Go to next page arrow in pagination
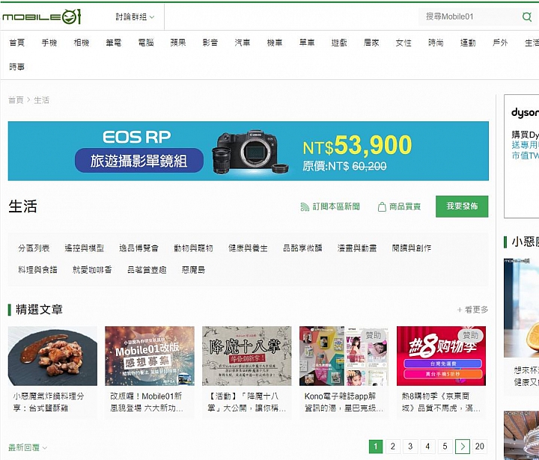 pyautogui.click(x=463, y=447)
